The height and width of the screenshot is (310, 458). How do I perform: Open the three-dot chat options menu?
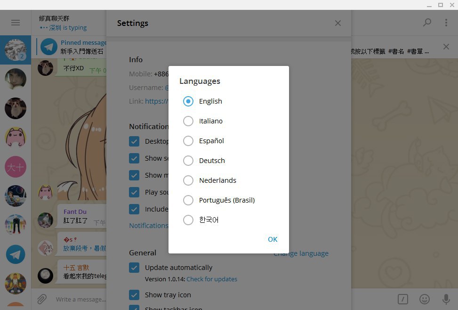click(446, 23)
